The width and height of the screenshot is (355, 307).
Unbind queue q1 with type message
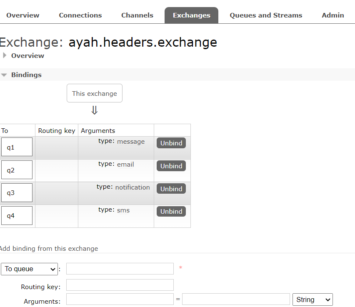171,143
